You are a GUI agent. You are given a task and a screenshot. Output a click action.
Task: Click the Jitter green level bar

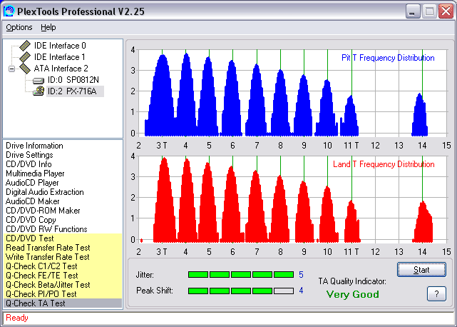click(241, 274)
